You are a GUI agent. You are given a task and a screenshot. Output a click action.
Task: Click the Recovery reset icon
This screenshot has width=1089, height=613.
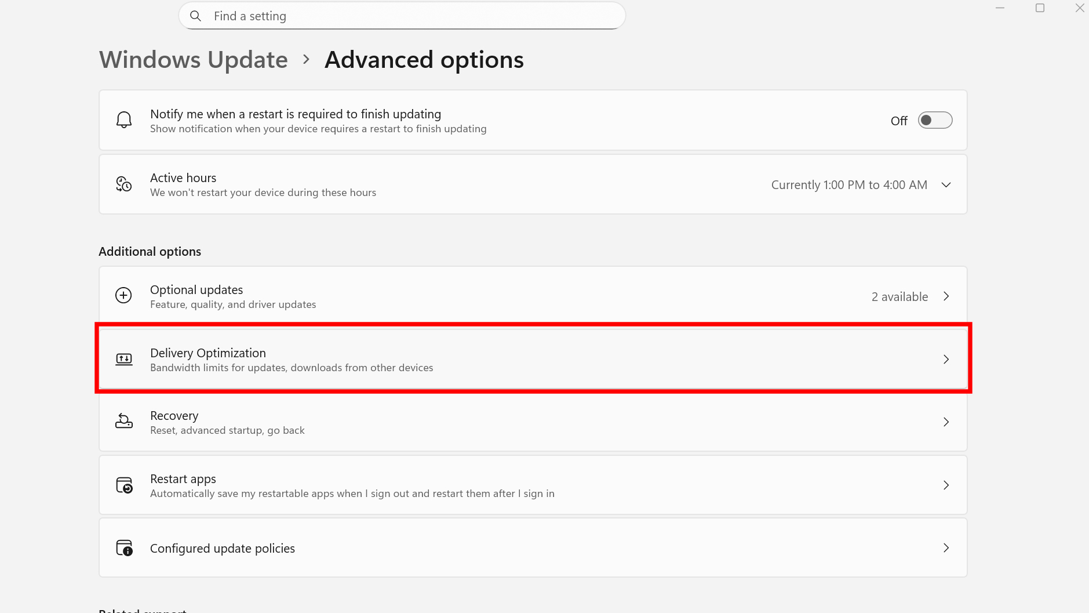tap(123, 422)
